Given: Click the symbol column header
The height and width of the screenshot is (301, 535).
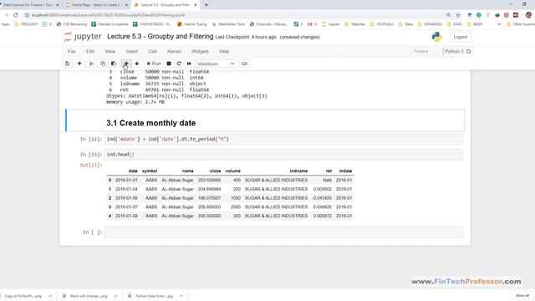Looking at the screenshot, I should [150, 171].
